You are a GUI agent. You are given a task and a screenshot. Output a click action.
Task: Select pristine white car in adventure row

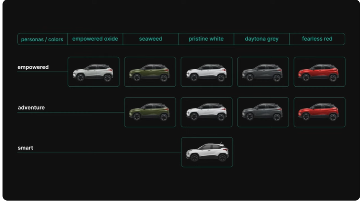(x=206, y=112)
